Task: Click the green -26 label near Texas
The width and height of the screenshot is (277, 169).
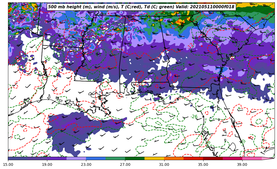Action: tap(47, 58)
